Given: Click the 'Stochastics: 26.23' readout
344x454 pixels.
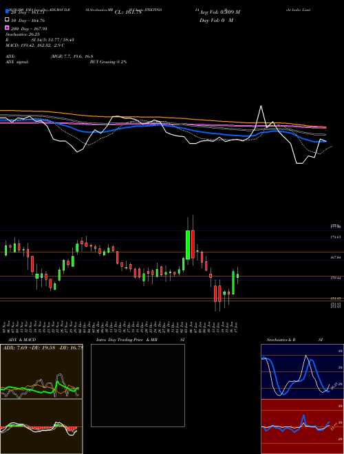Looking at the screenshot, I should click(x=22, y=34).
